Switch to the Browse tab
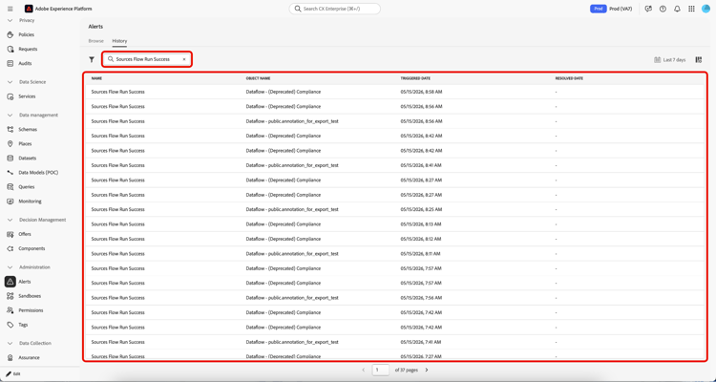Screen dimensions: 716x382 (95, 41)
